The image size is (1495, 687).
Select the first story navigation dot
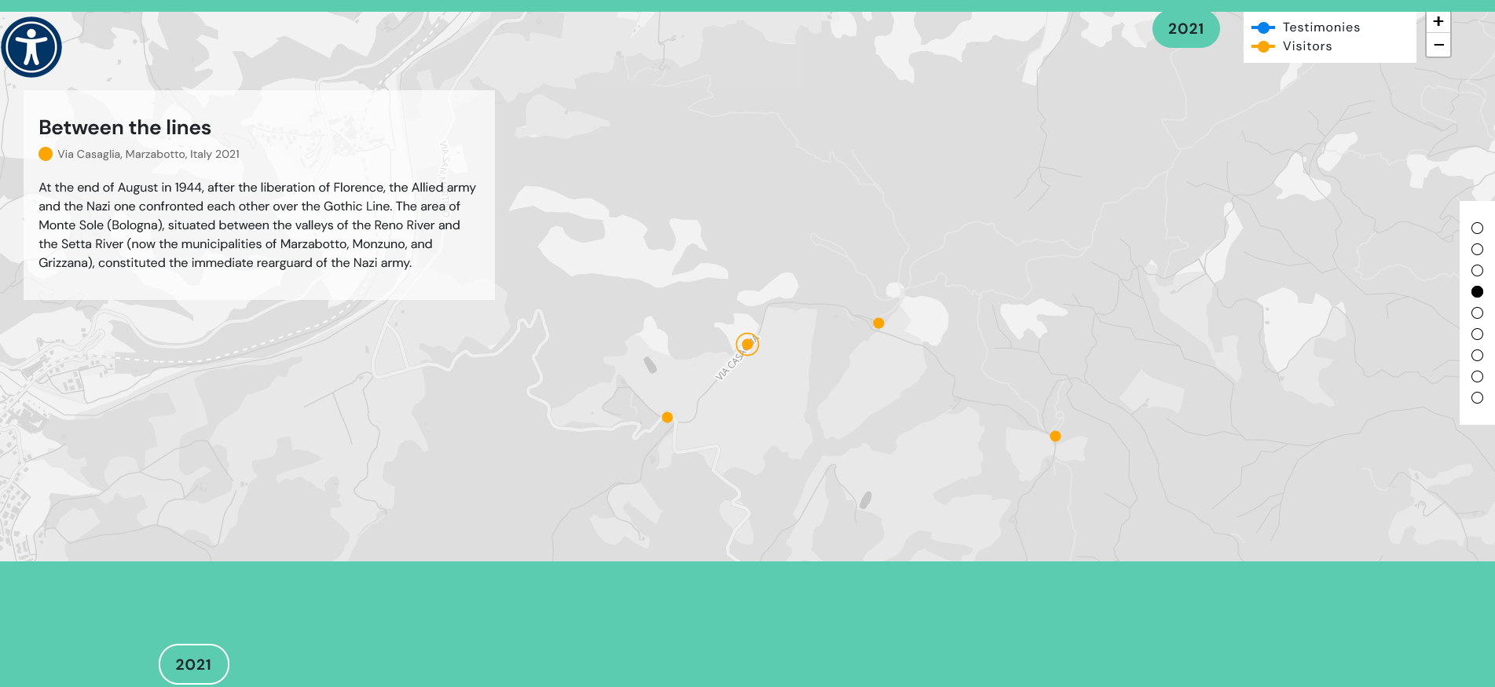[x=1477, y=228]
